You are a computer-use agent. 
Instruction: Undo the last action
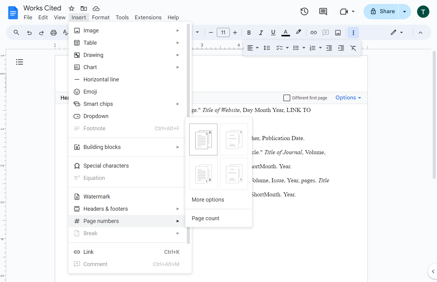point(29,32)
